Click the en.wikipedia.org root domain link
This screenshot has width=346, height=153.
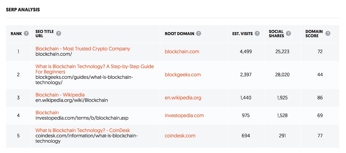[x=183, y=98]
